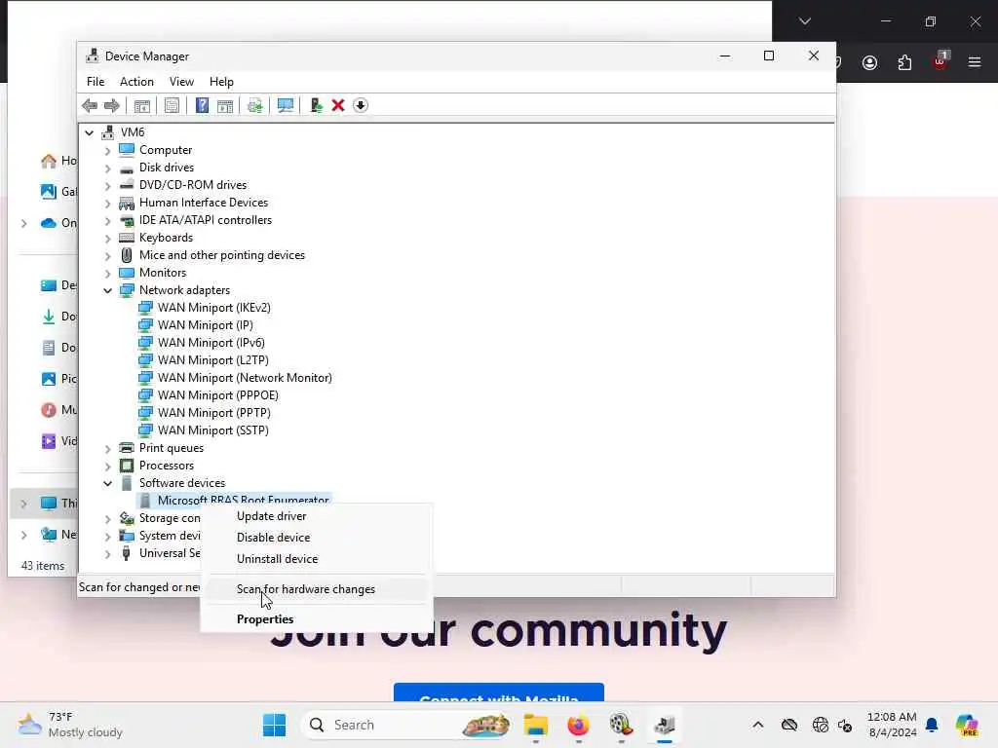Open the Properties toolbar icon
The height and width of the screenshot is (748, 998).
pyautogui.click(x=172, y=105)
